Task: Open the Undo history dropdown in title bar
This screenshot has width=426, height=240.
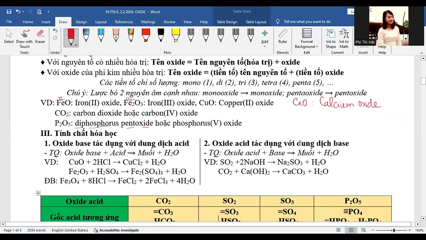Action: click(x=23, y=12)
